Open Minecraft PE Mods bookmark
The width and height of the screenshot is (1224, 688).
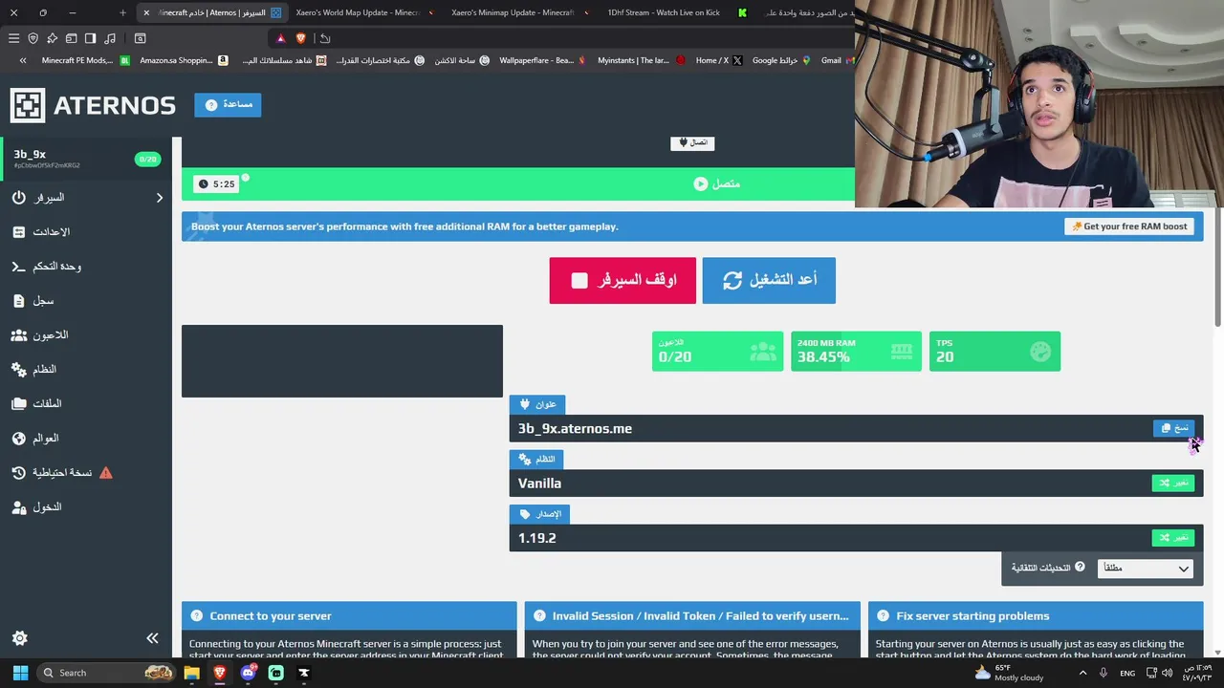84,60
